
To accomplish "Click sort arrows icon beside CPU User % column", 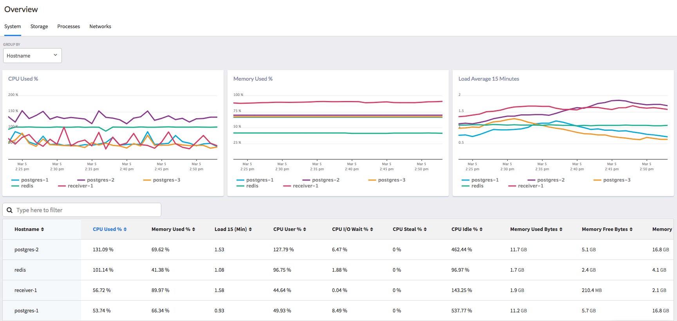I will (305, 229).
